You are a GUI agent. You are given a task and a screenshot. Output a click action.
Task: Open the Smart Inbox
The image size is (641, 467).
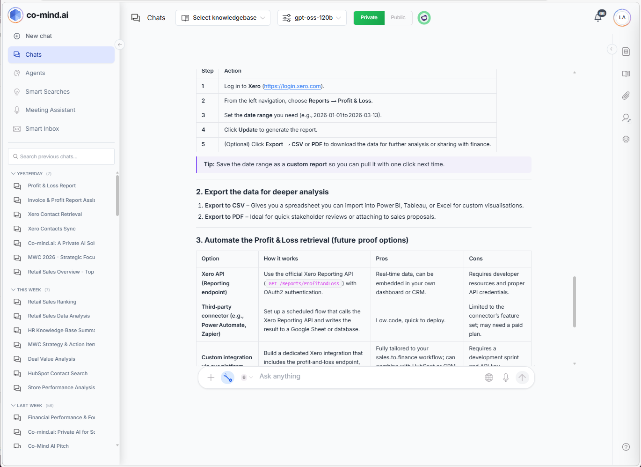point(43,128)
